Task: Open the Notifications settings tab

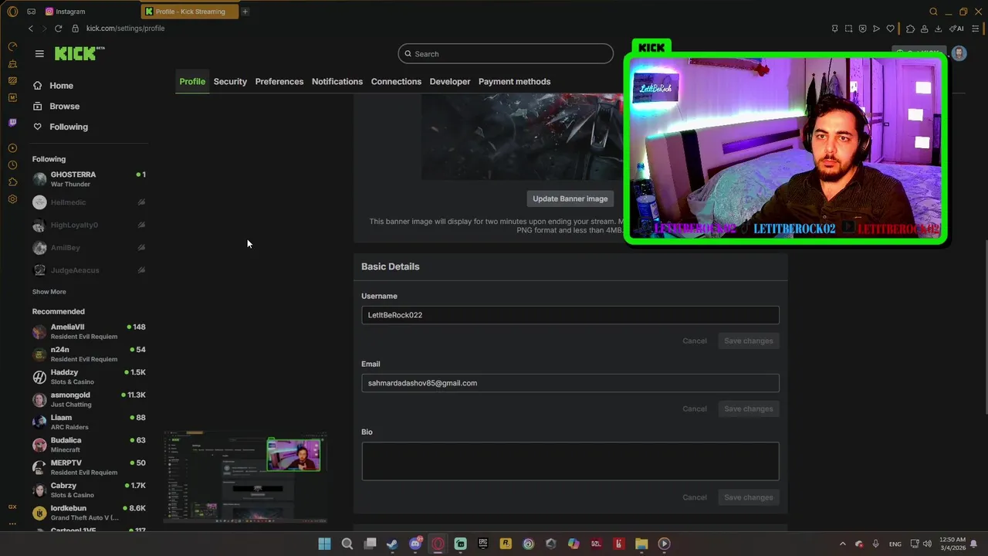Action: pyautogui.click(x=337, y=82)
